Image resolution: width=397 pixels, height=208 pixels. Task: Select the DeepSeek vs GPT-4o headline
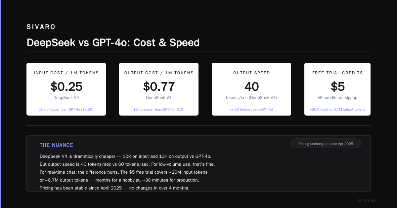coord(113,43)
